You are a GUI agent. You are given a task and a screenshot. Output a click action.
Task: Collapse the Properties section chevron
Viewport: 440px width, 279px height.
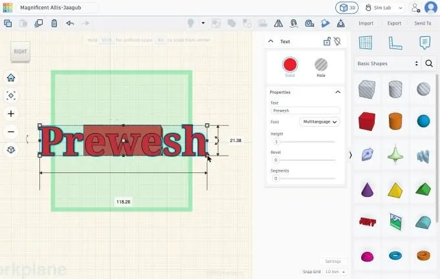pyautogui.click(x=338, y=92)
